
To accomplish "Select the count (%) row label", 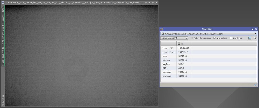I will pos(168,48).
